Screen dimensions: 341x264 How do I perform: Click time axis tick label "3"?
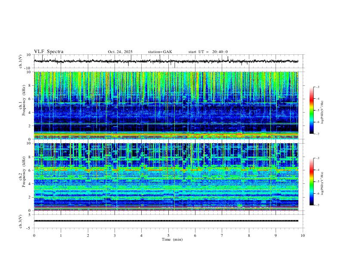(115, 236)
